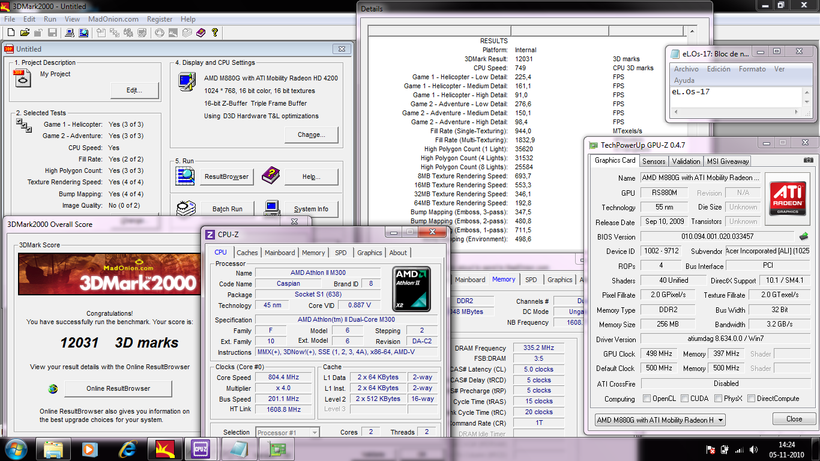Select SPD tab in the rear CPU-Z window
The width and height of the screenshot is (820, 461).
point(531,280)
